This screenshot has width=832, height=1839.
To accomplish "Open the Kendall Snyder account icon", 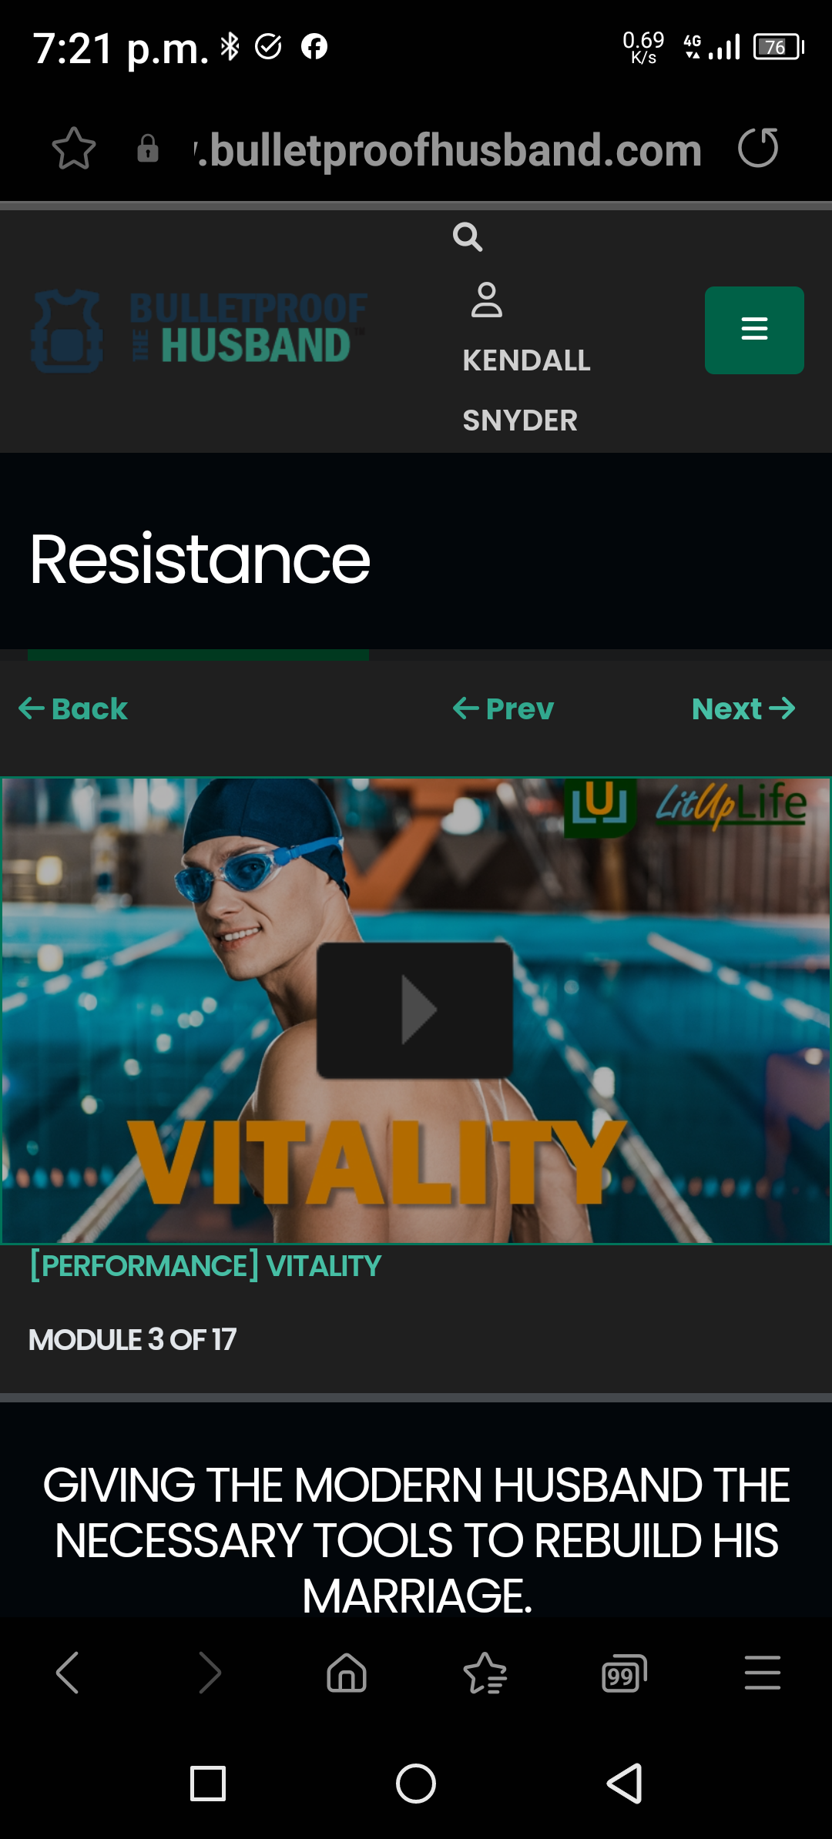I will tap(487, 300).
